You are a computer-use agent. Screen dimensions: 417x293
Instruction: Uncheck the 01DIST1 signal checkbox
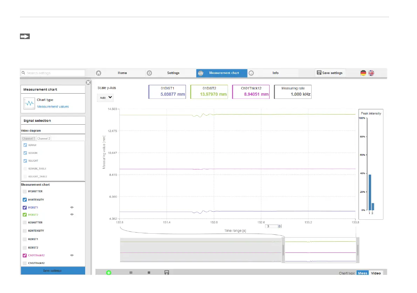[x=25, y=208]
